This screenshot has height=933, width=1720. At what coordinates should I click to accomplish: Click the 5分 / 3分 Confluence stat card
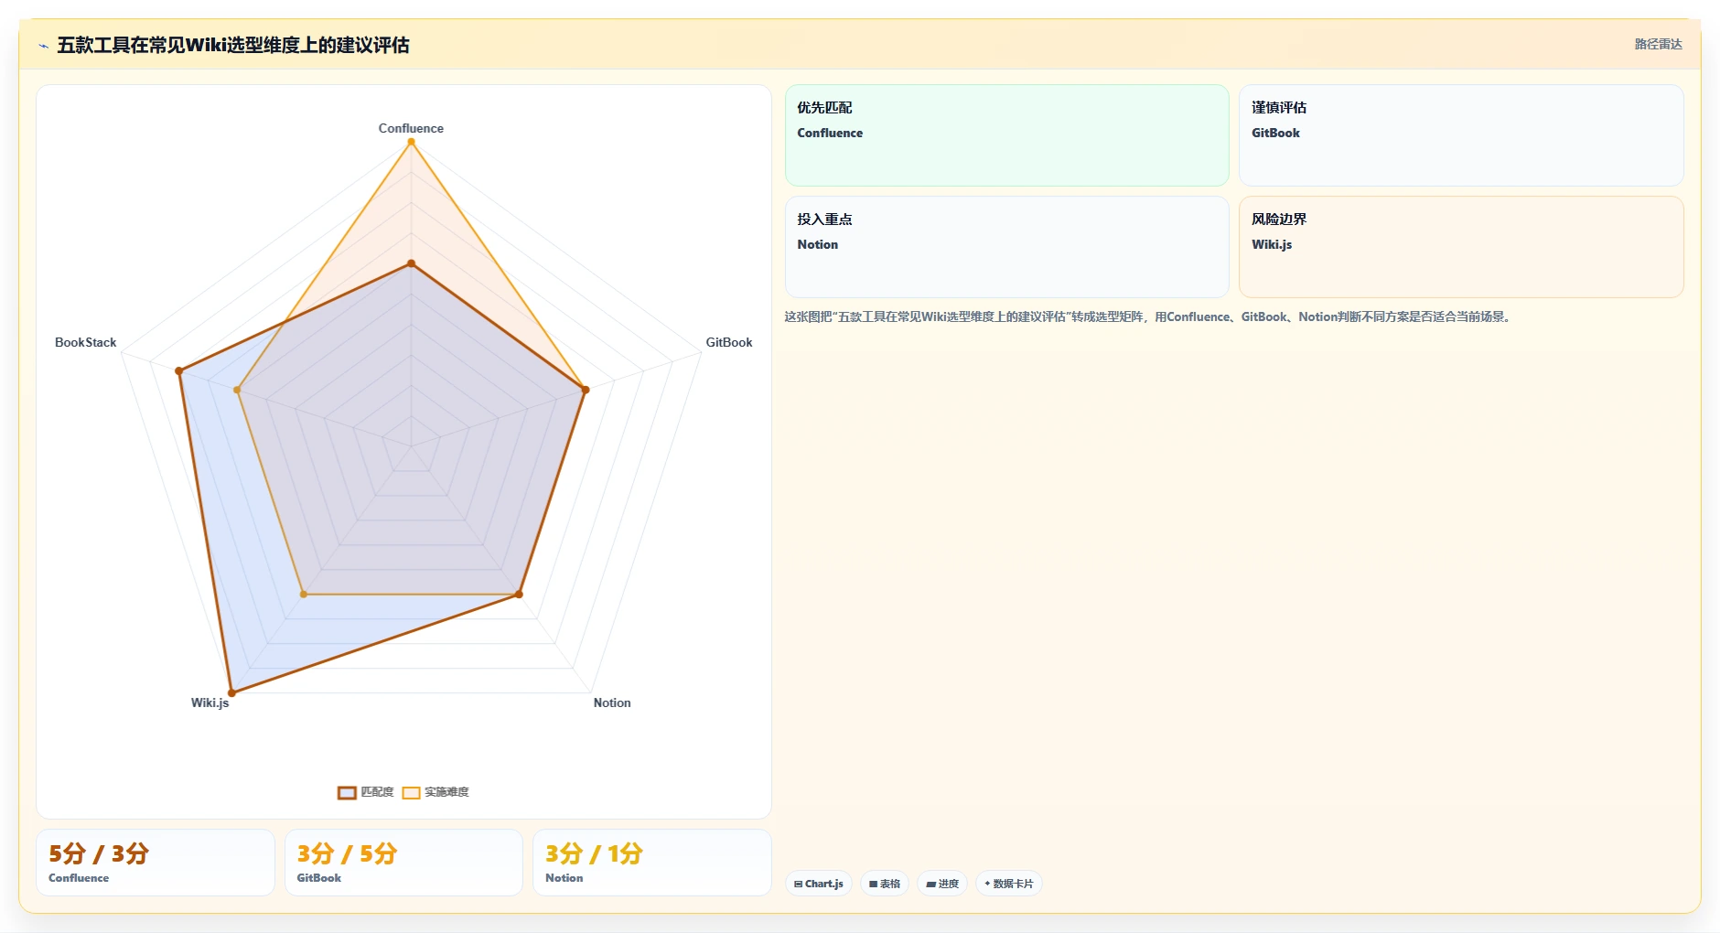click(x=156, y=863)
